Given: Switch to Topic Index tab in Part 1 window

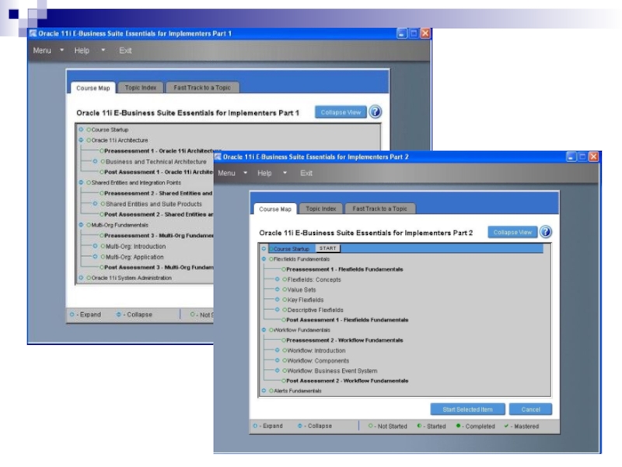Looking at the screenshot, I should point(141,87).
